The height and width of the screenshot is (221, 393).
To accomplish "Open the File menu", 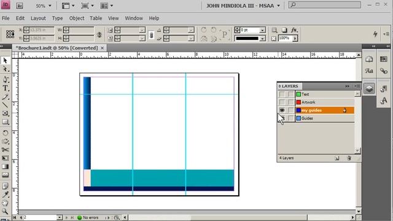I will tap(6, 18).
